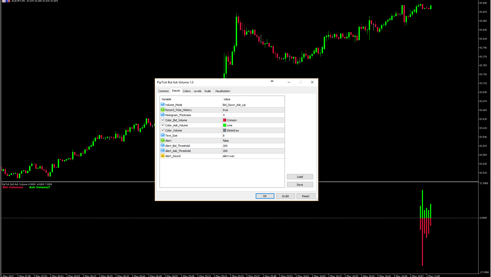The image size is (491, 277).
Task: Click the Color_Ask_Volume color type icon
Action: (162, 125)
